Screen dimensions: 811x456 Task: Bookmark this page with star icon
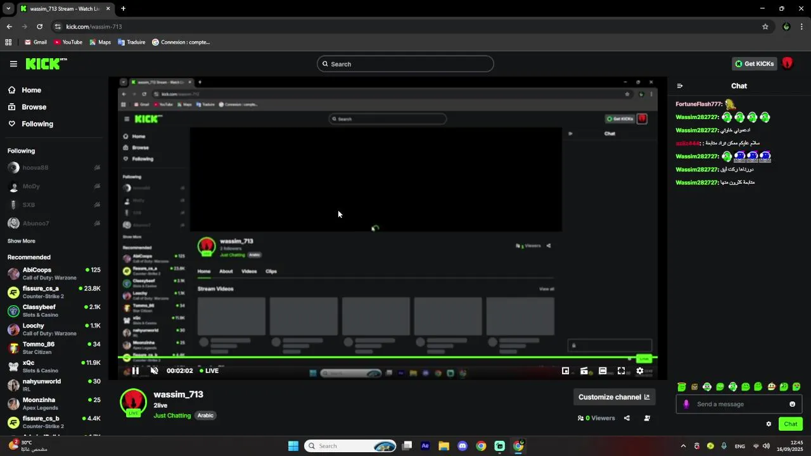[765, 27]
